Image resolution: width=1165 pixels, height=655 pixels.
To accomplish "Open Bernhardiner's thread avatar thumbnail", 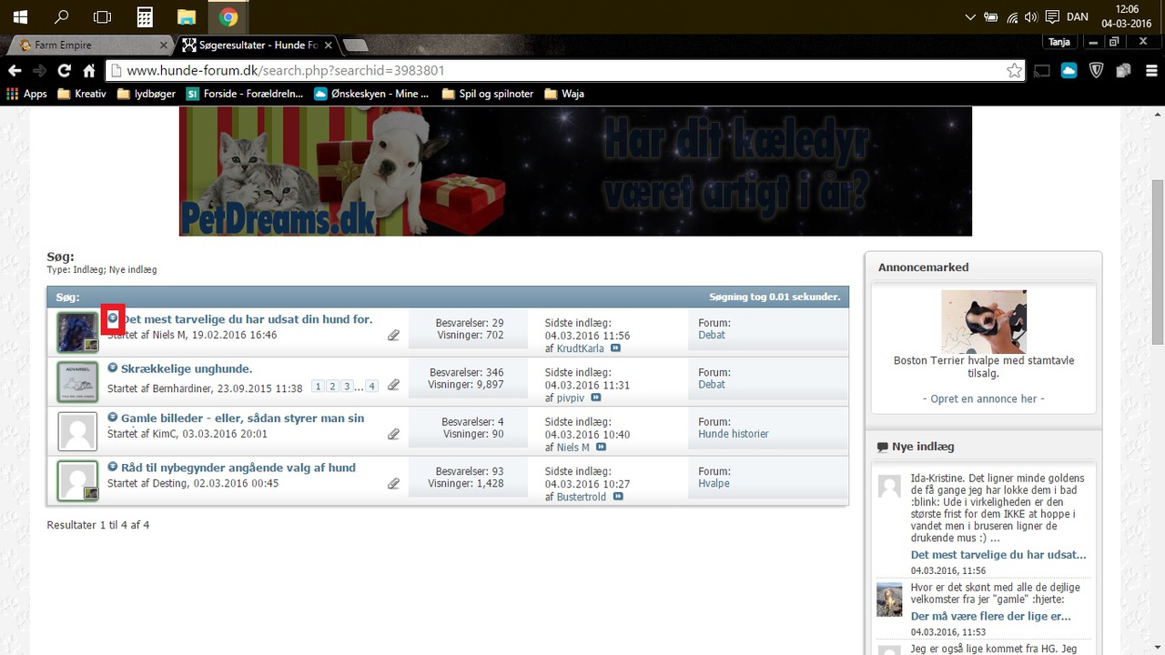I will tap(77, 381).
